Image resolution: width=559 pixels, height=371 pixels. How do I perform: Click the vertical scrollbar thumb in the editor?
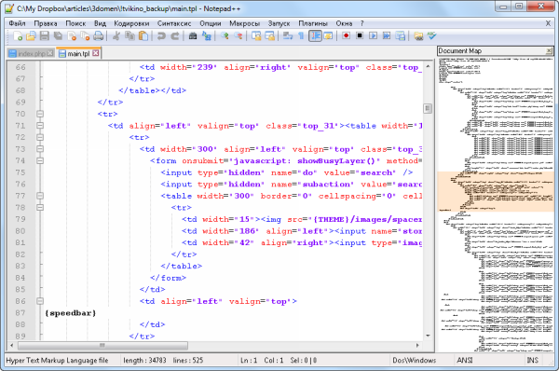point(428,108)
